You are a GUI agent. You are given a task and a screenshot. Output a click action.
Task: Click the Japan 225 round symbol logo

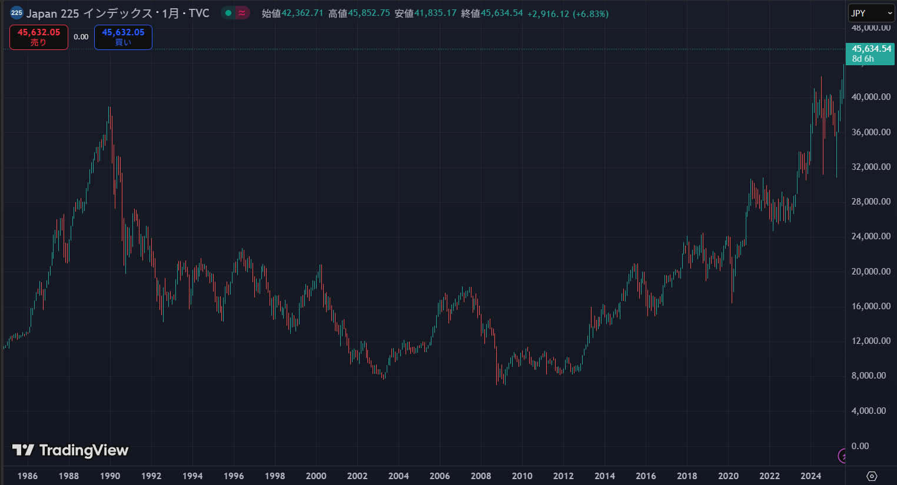(16, 13)
